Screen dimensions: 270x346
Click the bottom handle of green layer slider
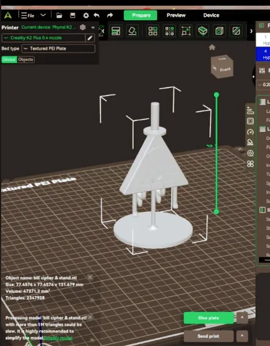[x=216, y=212]
